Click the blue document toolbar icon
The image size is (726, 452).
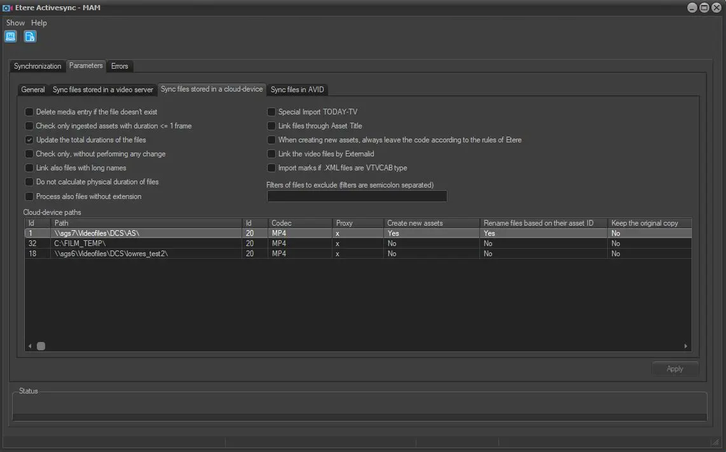pyautogui.click(x=30, y=36)
